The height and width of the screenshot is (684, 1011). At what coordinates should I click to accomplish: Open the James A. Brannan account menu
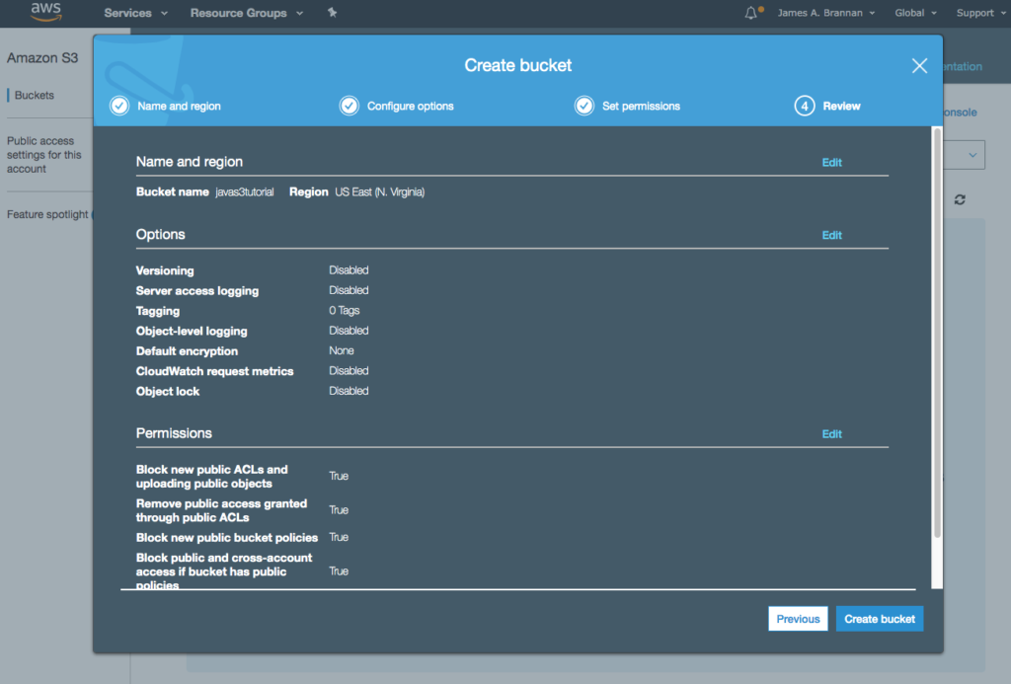(826, 13)
